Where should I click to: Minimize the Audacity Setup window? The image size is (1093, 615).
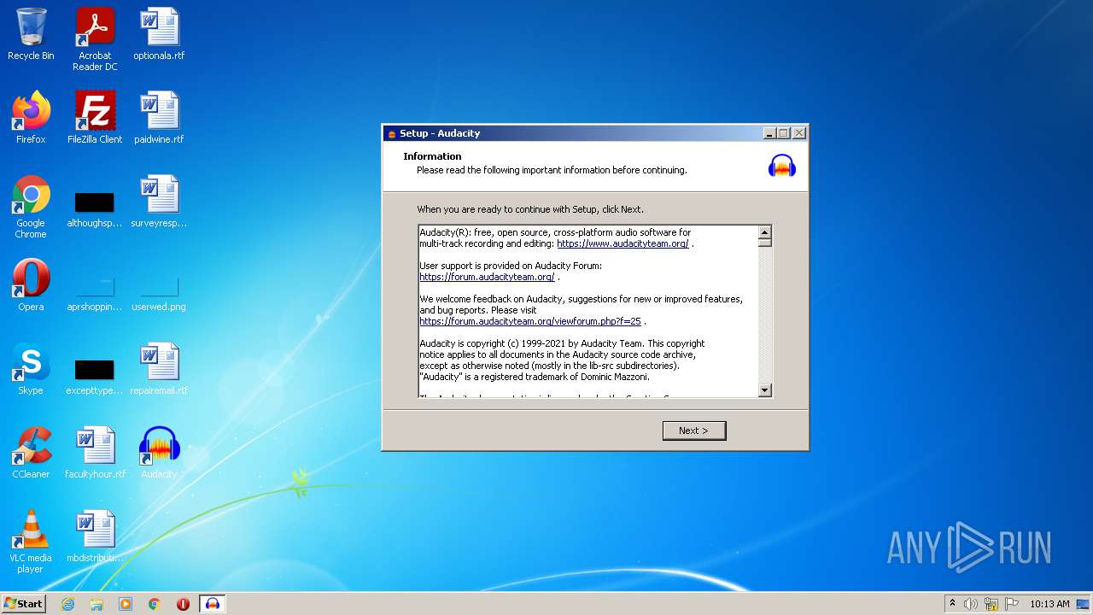tap(769, 133)
